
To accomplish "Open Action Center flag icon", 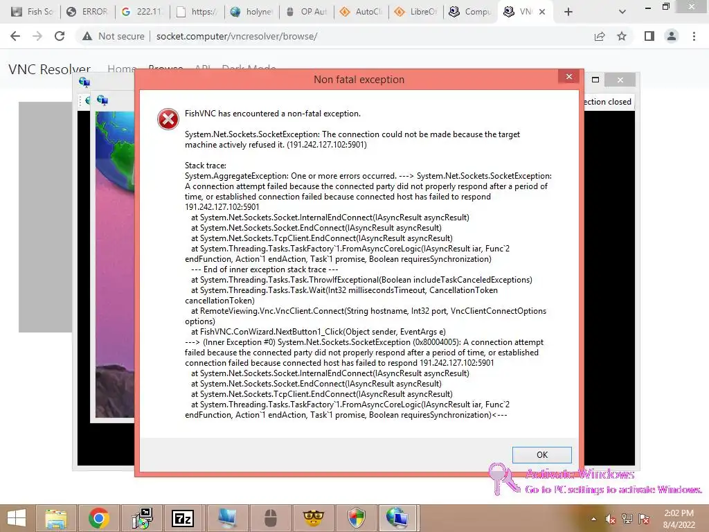I will (644, 519).
